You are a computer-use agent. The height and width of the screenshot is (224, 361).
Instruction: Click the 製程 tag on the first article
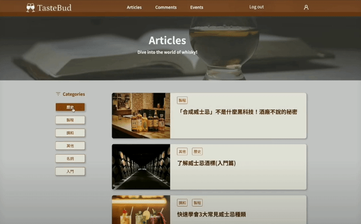point(182,100)
